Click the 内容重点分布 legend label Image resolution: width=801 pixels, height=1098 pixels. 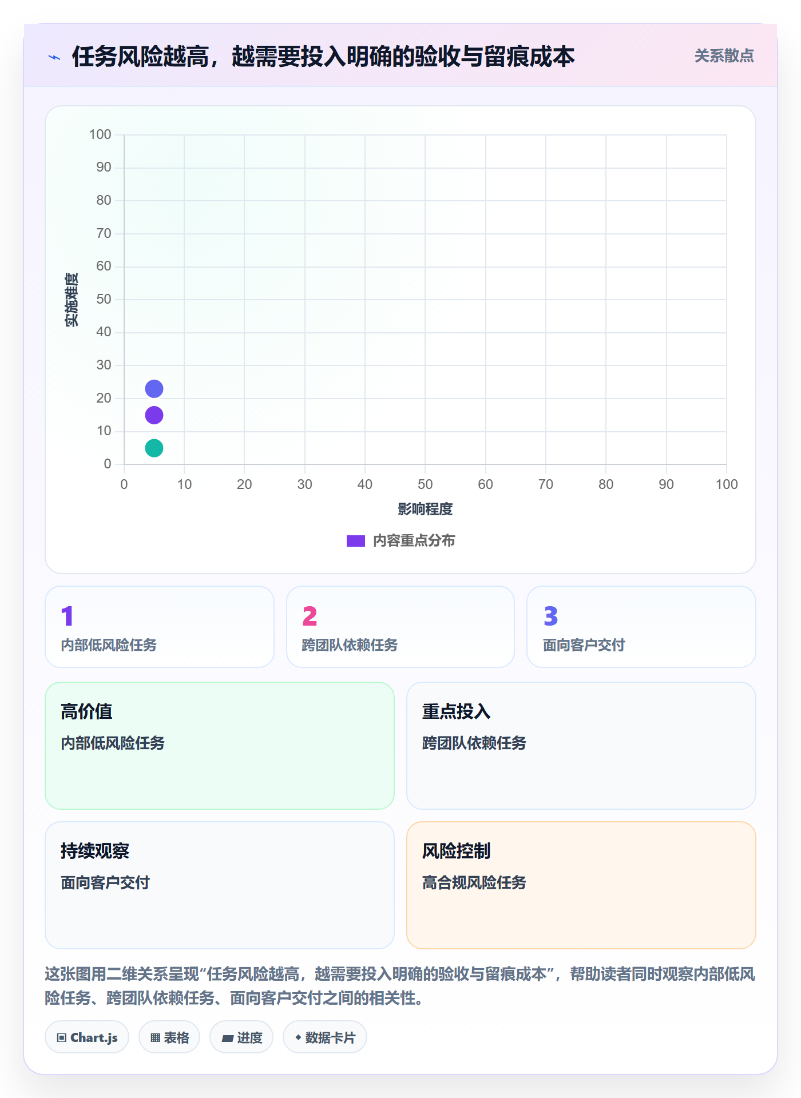414,541
